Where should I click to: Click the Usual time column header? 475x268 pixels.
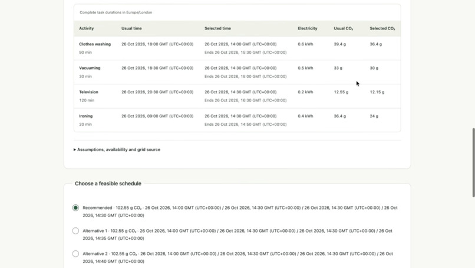(x=131, y=28)
